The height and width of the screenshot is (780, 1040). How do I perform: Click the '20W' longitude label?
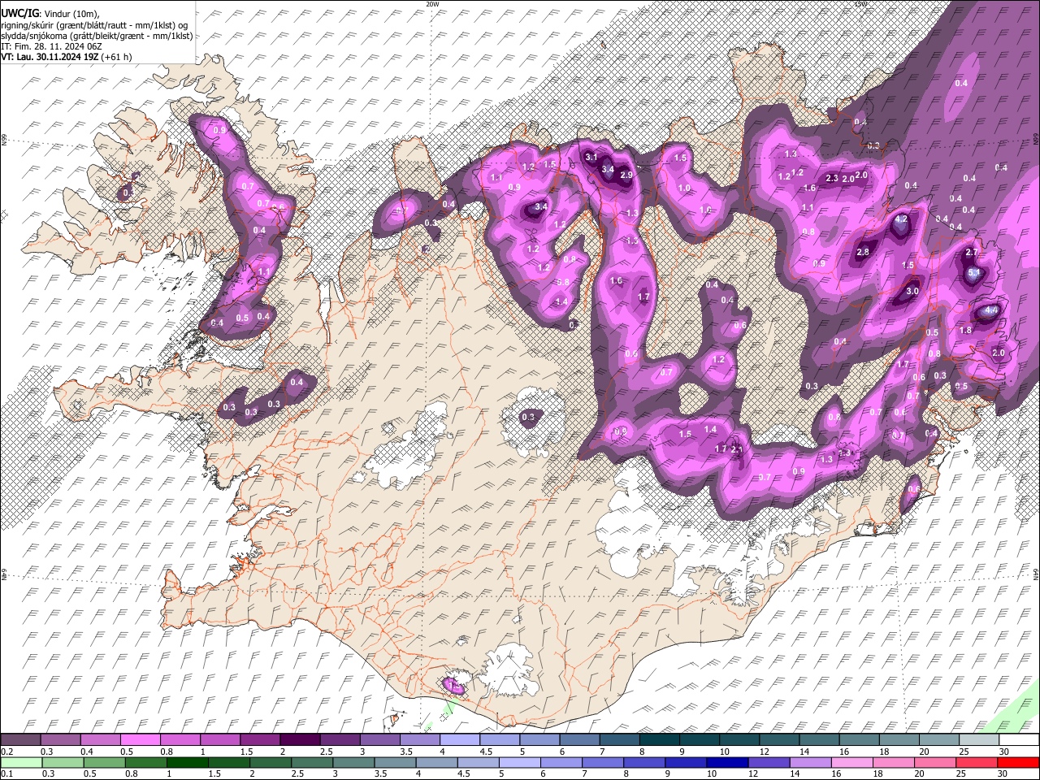[433, 4]
